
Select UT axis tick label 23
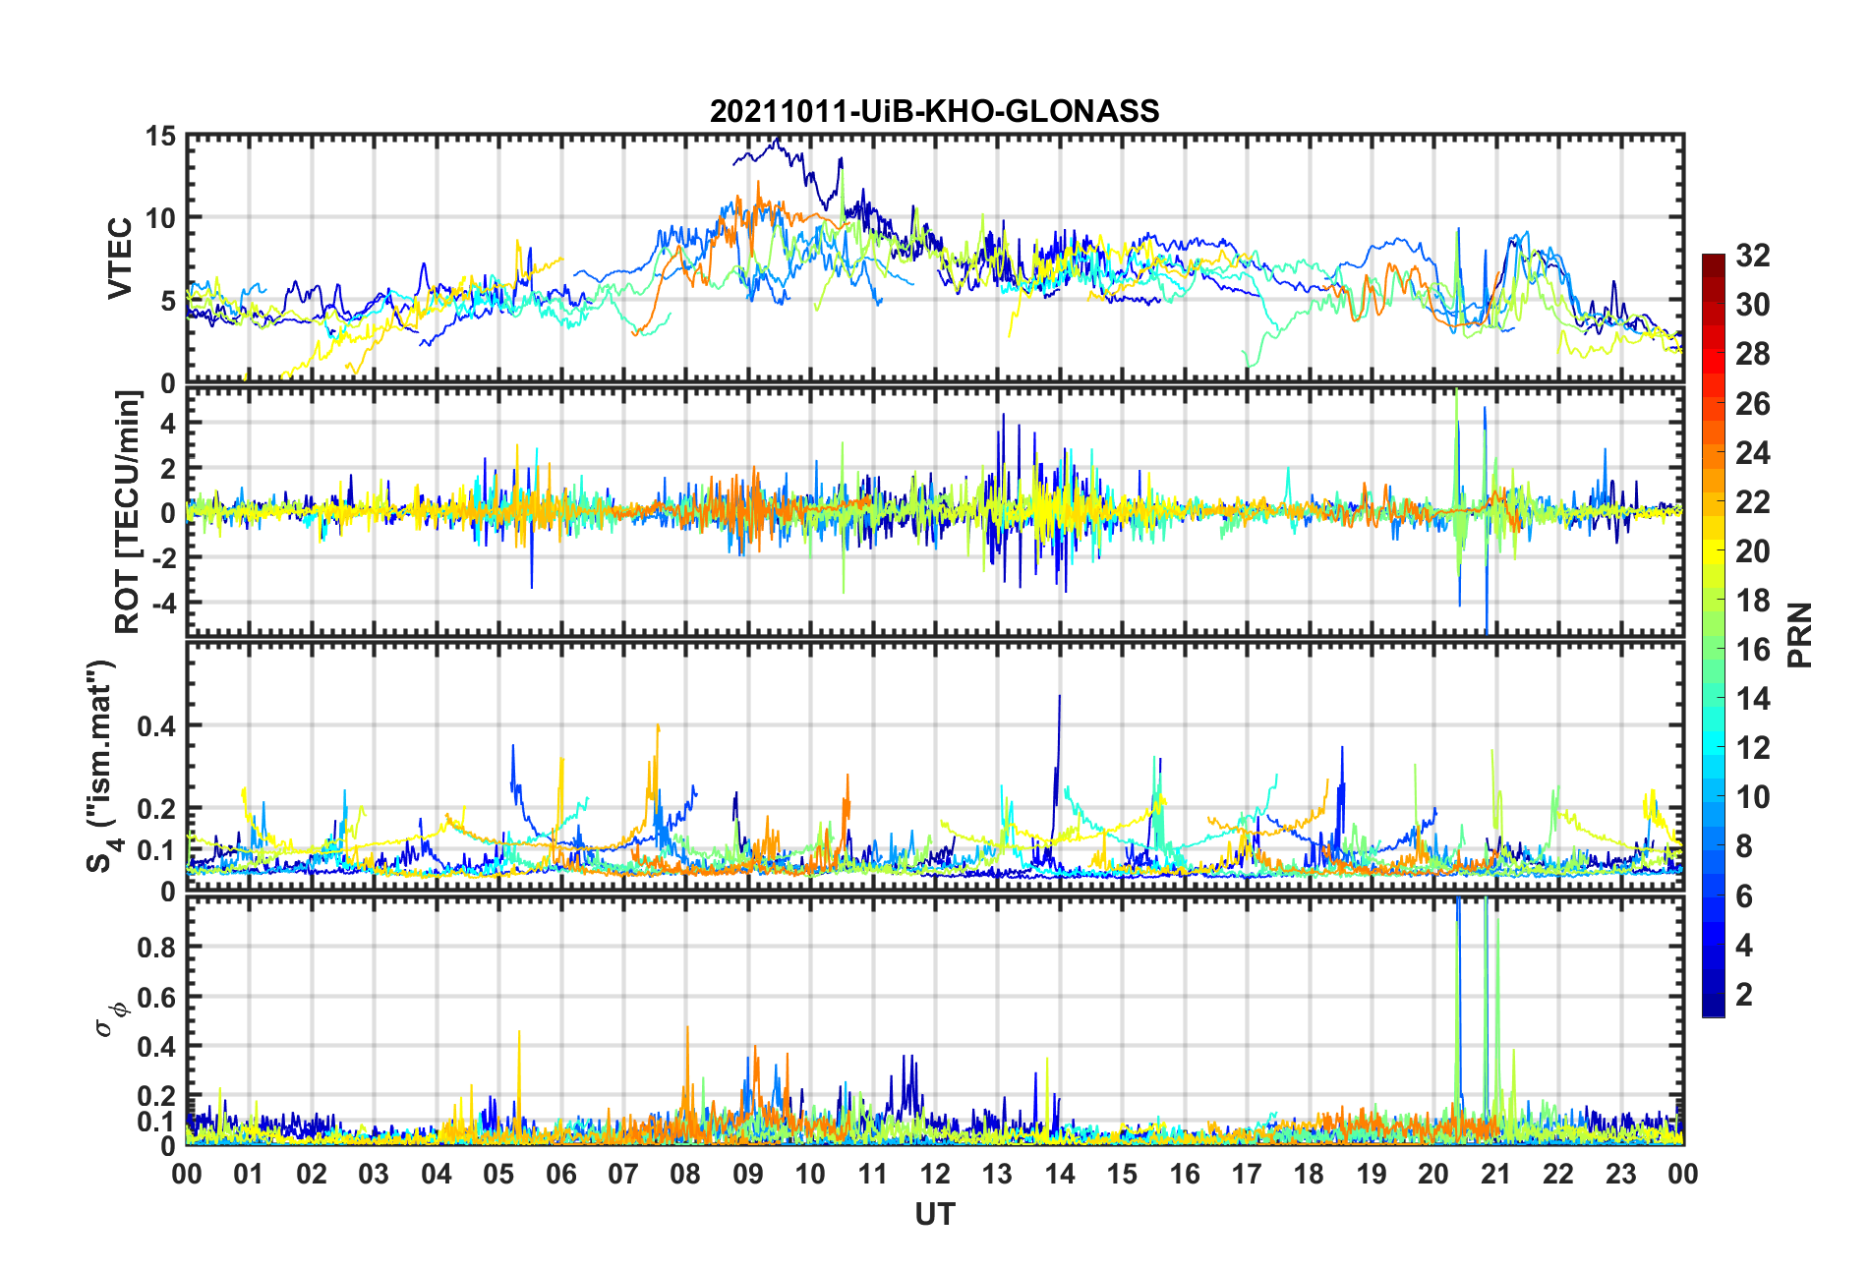tap(1621, 1174)
